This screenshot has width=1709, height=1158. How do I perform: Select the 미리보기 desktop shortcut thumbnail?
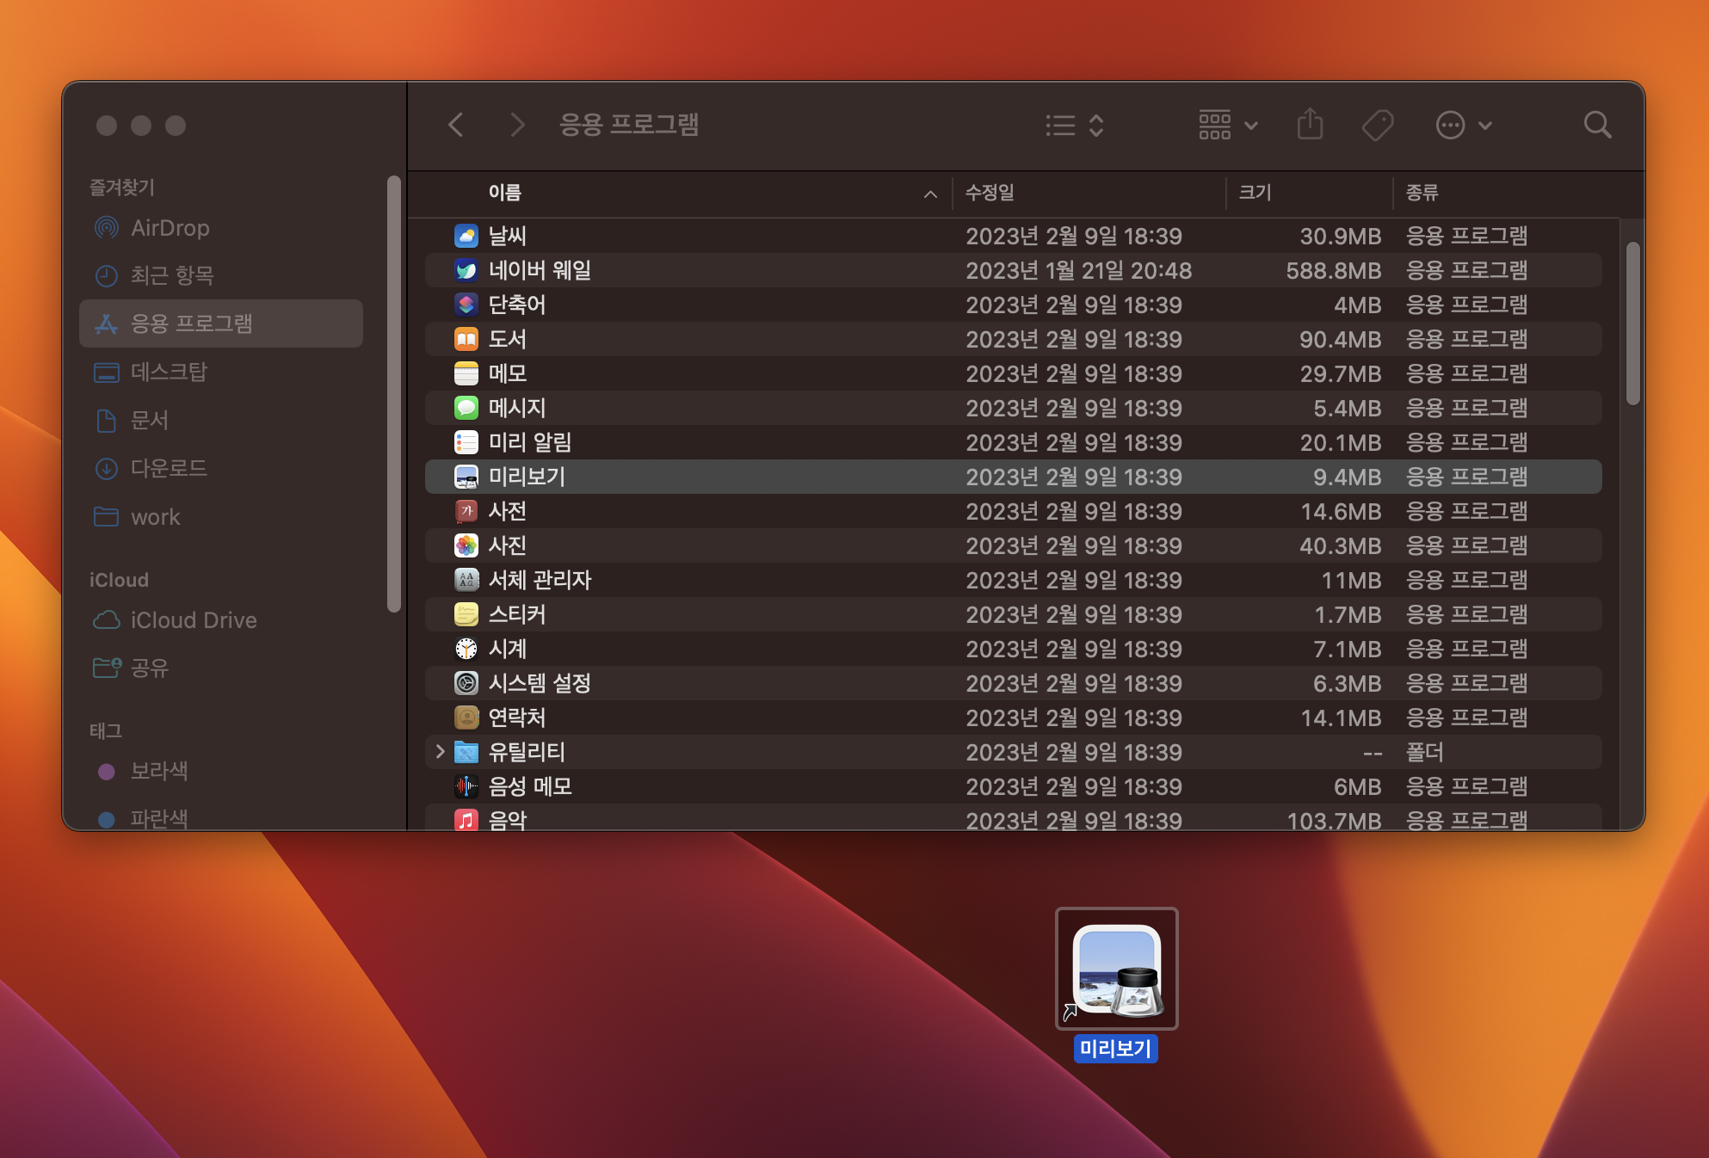click(1116, 969)
